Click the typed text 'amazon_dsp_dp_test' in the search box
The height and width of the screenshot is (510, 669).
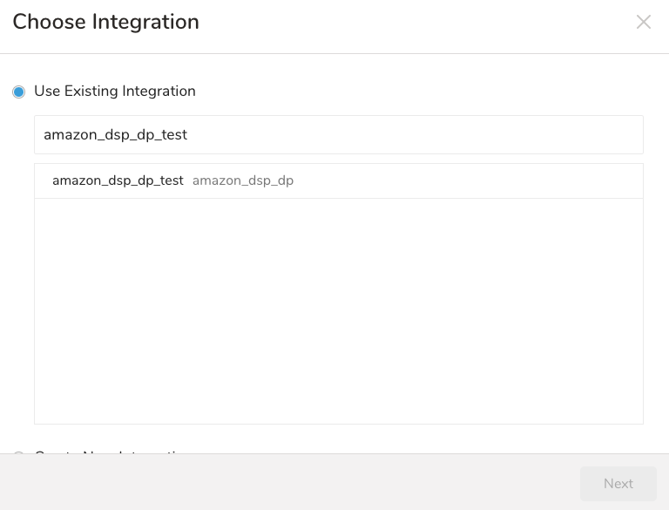click(x=115, y=135)
